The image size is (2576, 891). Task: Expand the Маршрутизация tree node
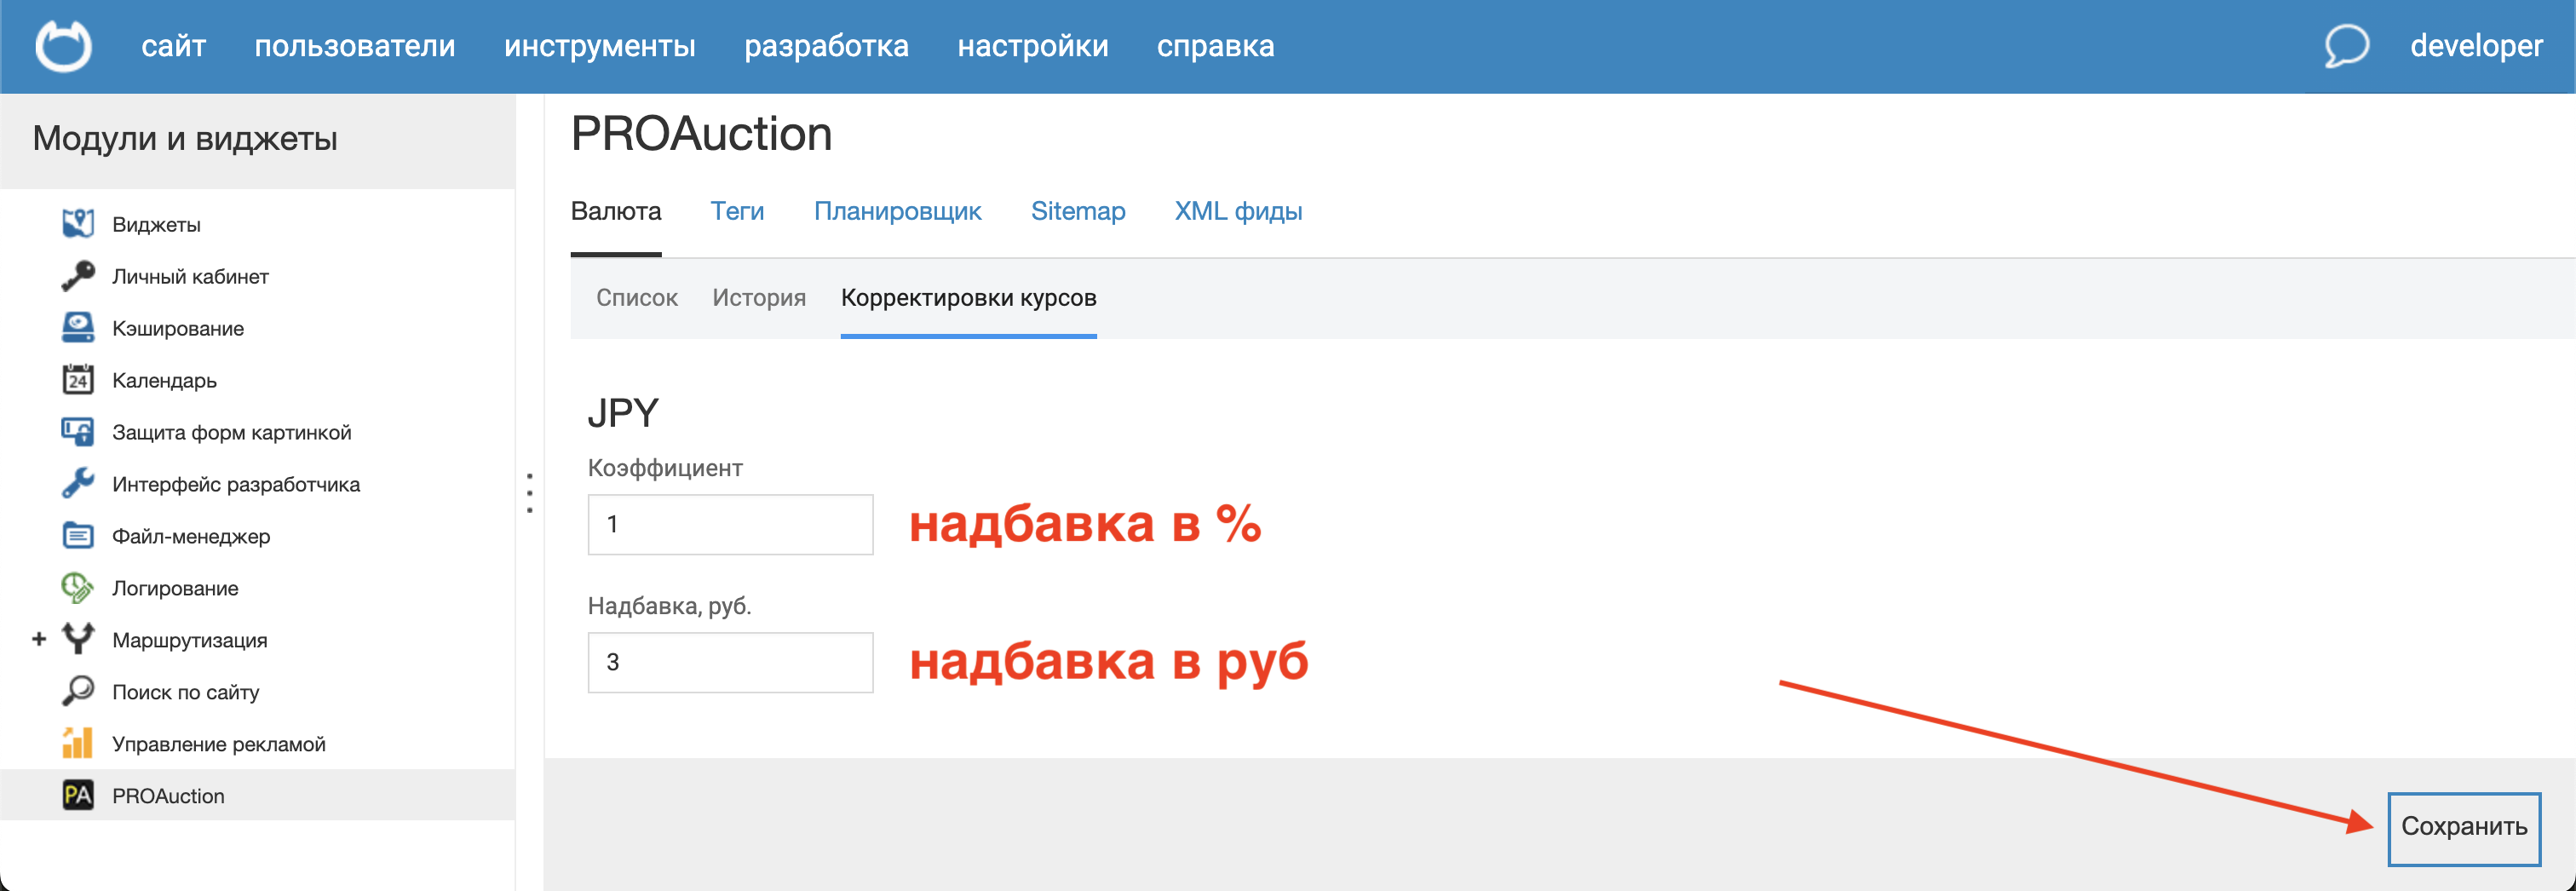[39, 639]
